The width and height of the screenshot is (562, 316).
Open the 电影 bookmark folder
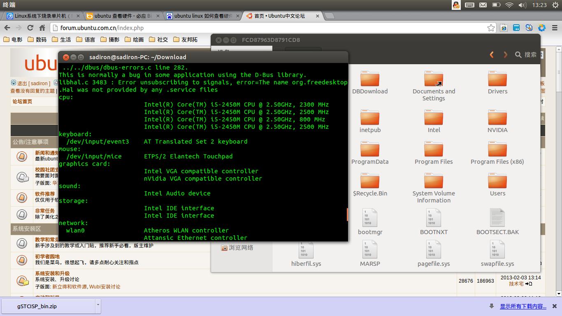13,39
